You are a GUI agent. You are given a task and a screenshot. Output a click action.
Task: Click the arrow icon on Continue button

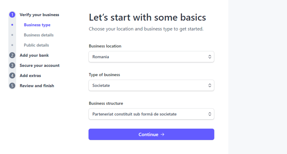coord(162,134)
